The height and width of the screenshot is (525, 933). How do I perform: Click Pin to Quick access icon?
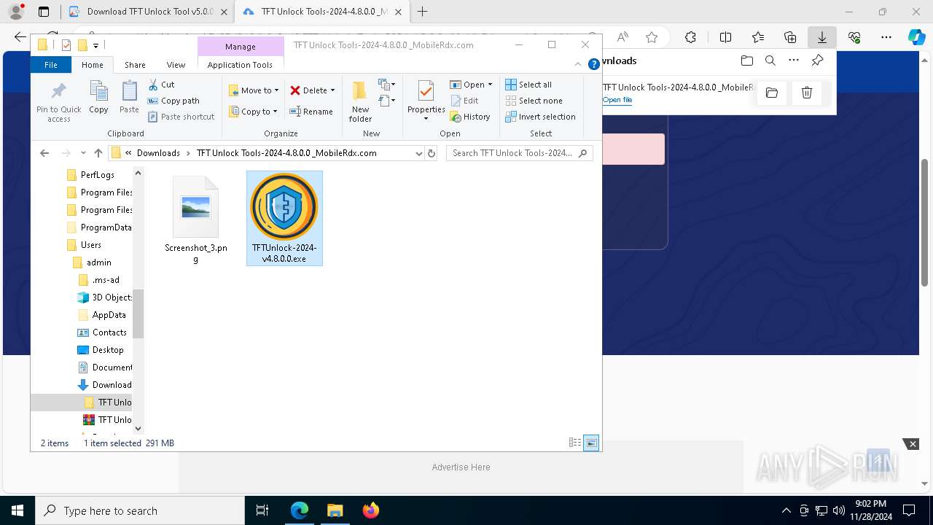pyautogui.click(x=59, y=101)
